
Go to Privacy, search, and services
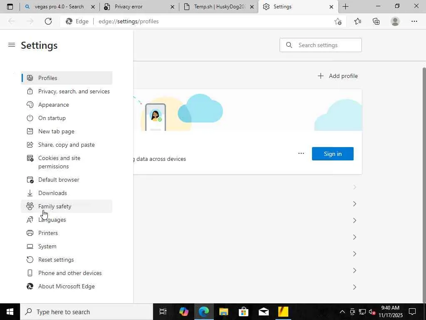[x=67, y=91]
